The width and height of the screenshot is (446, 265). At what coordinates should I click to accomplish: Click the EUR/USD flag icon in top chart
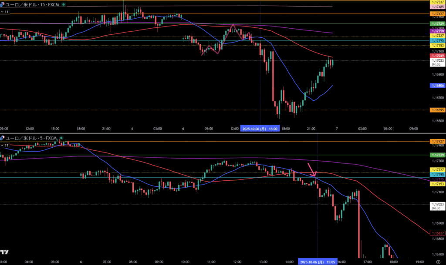pyautogui.click(x=3, y=5)
